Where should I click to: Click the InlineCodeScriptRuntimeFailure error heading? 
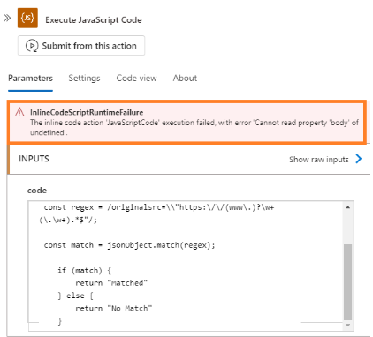click(x=87, y=112)
